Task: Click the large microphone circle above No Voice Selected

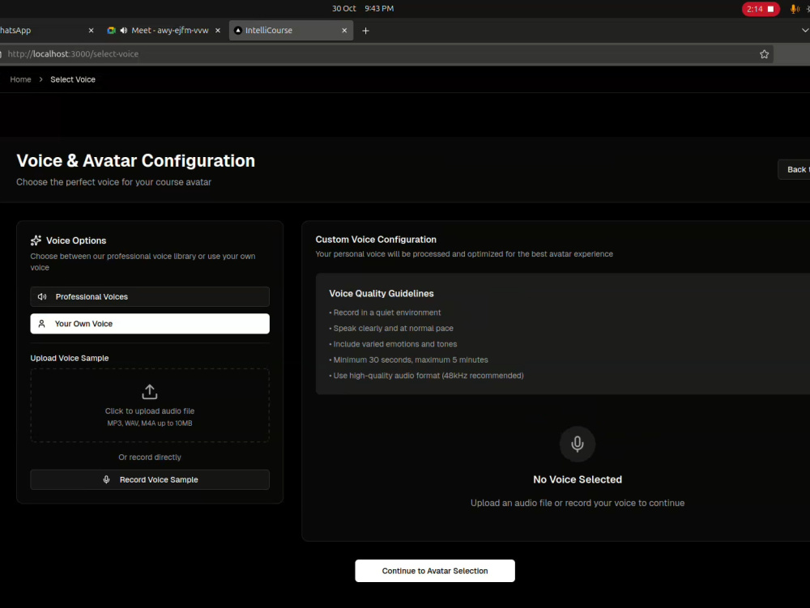Action: [x=578, y=444]
